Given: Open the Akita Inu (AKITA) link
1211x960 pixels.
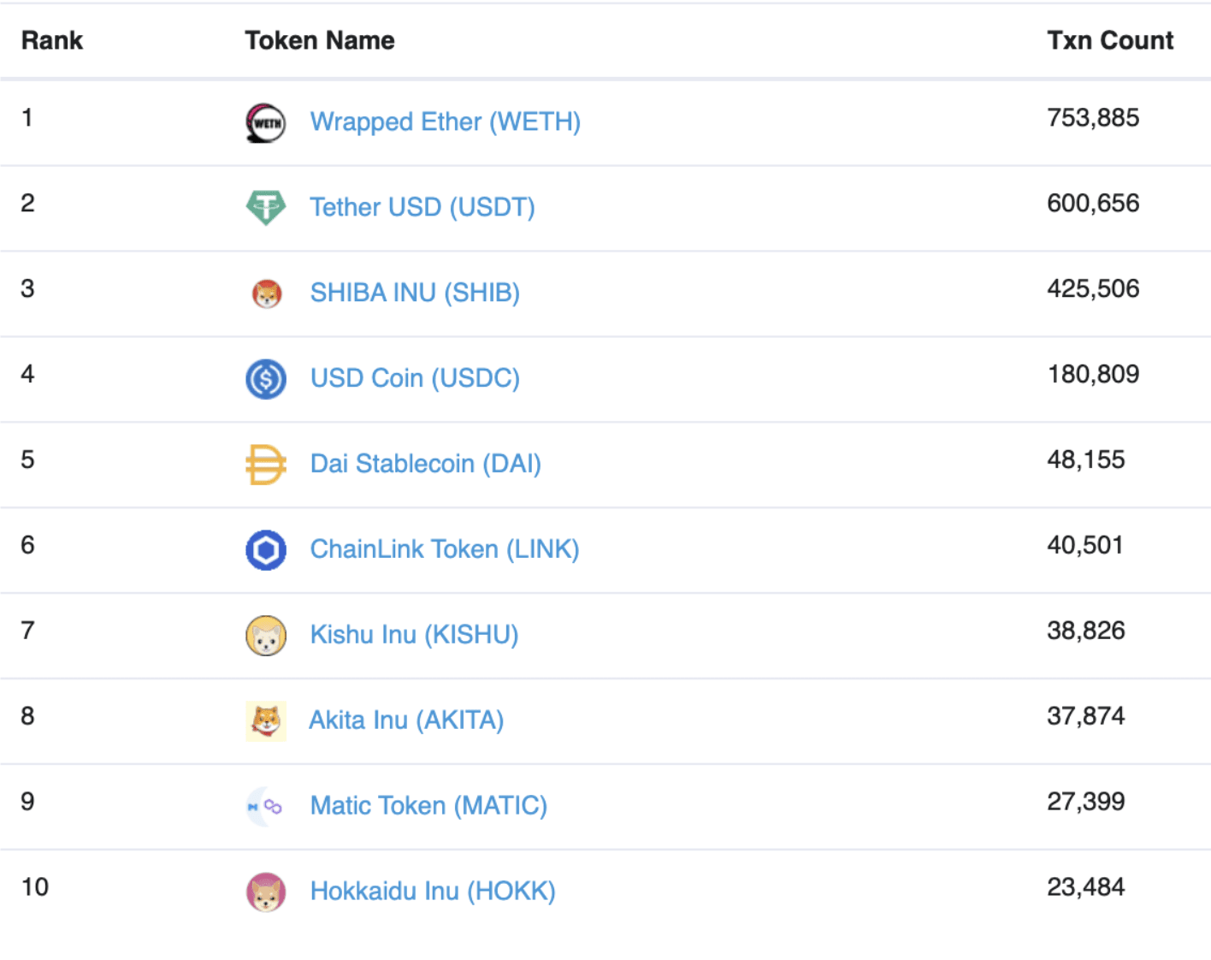Looking at the screenshot, I should pyautogui.click(x=406, y=720).
